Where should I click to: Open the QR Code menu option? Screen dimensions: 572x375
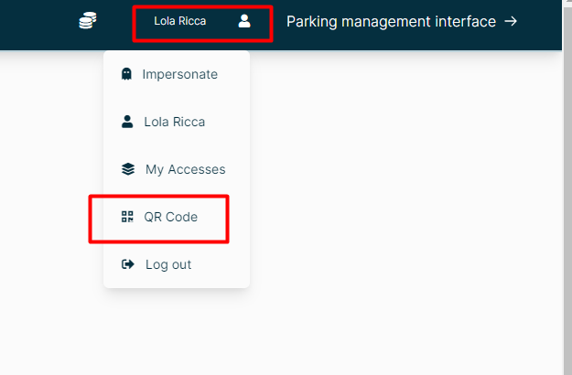pyautogui.click(x=170, y=217)
